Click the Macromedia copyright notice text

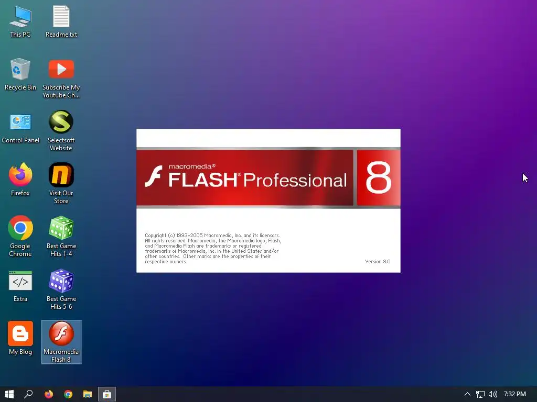coord(213,249)
